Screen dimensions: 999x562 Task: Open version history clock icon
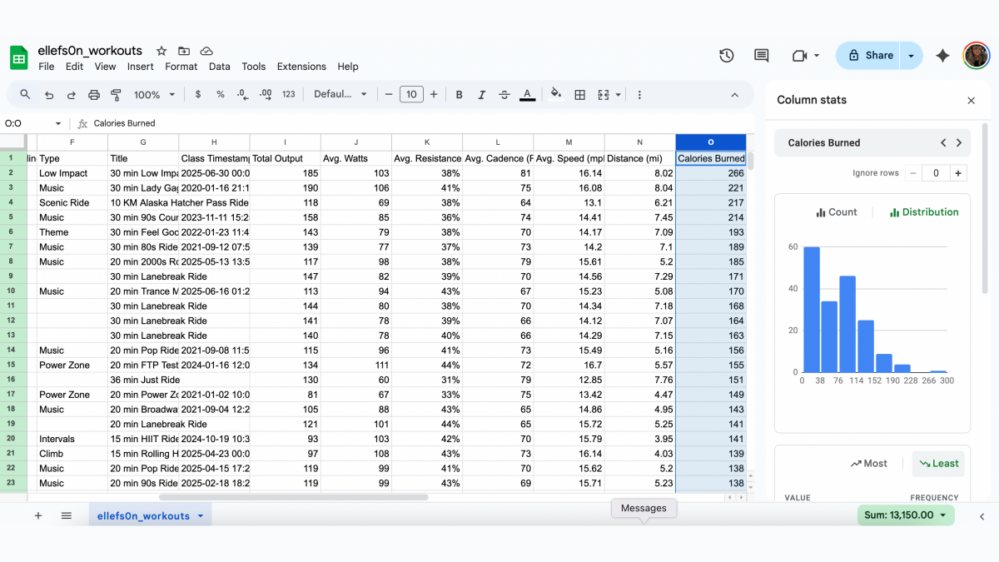tap(727, 56)
